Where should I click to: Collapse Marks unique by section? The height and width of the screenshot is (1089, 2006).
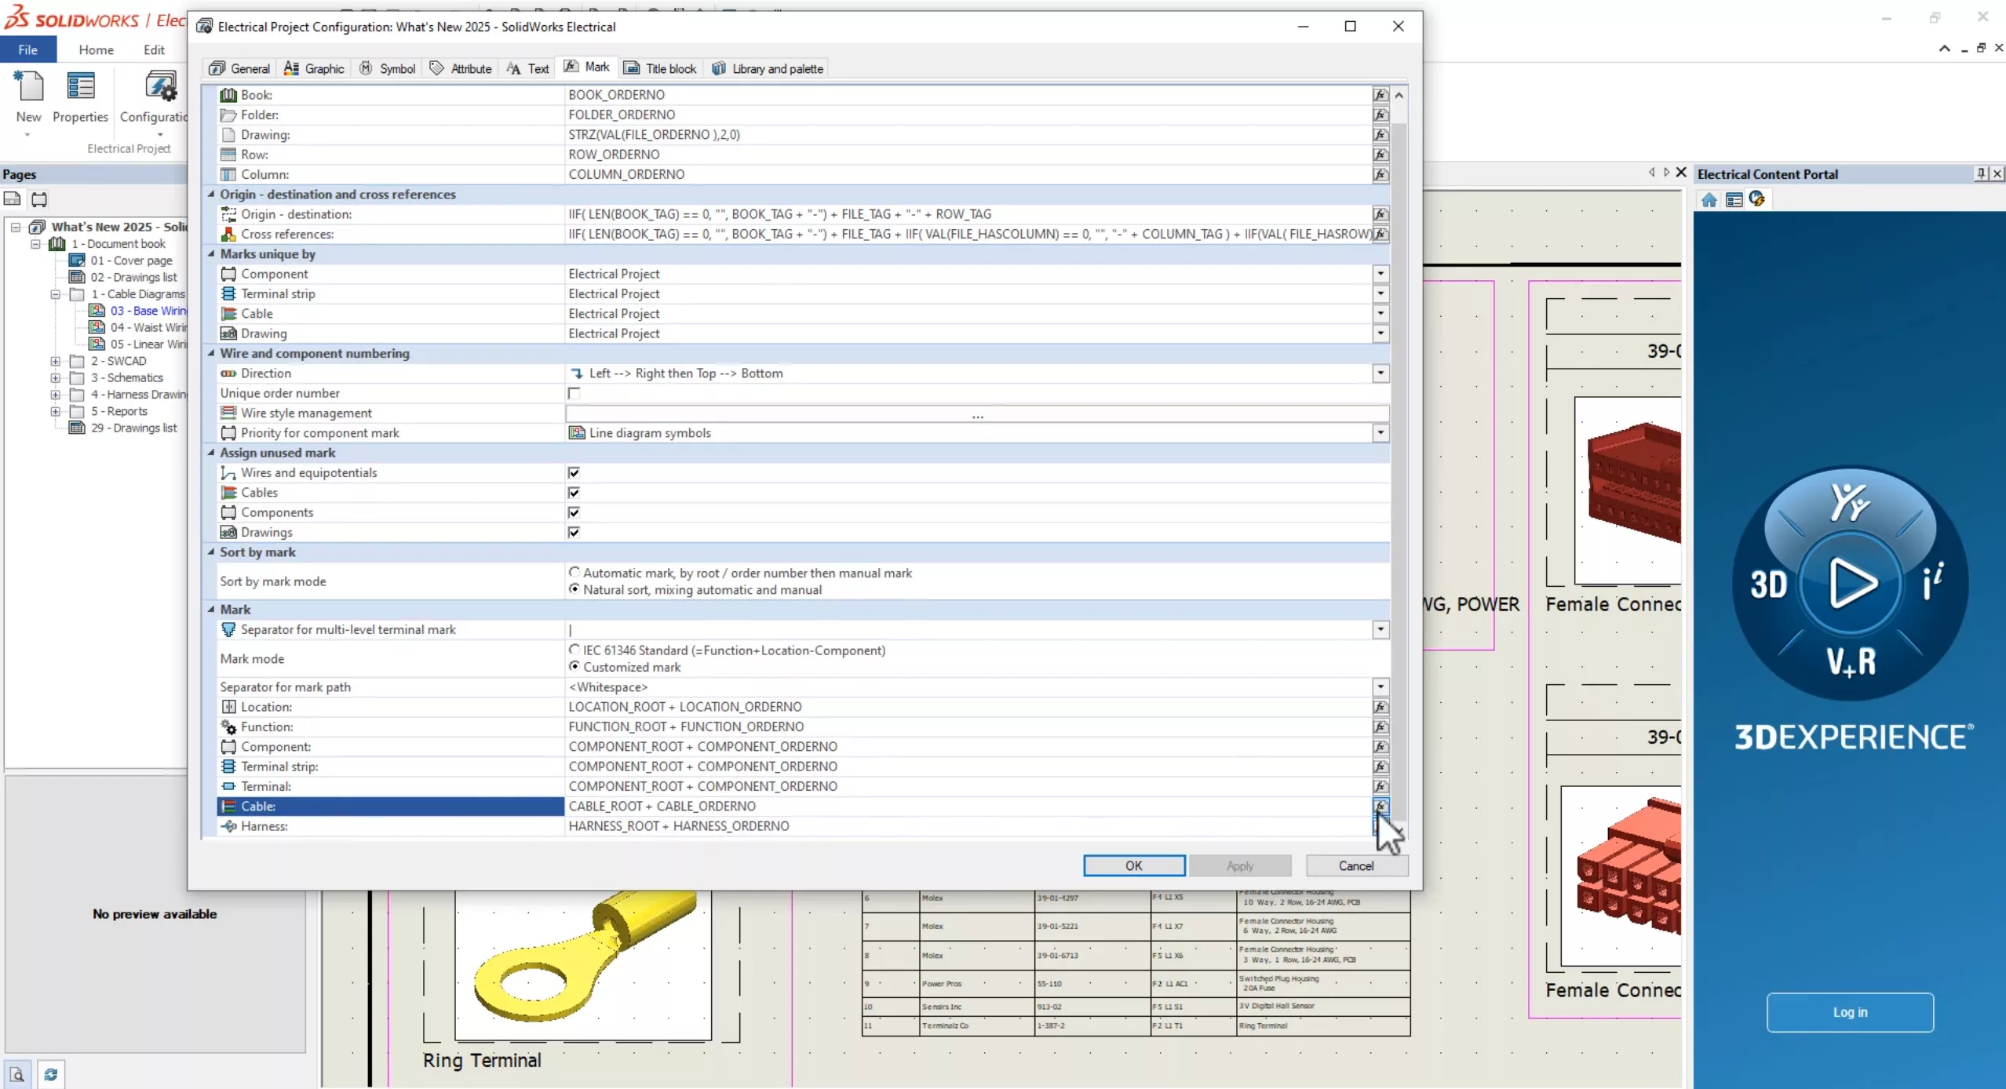point(210,253)
